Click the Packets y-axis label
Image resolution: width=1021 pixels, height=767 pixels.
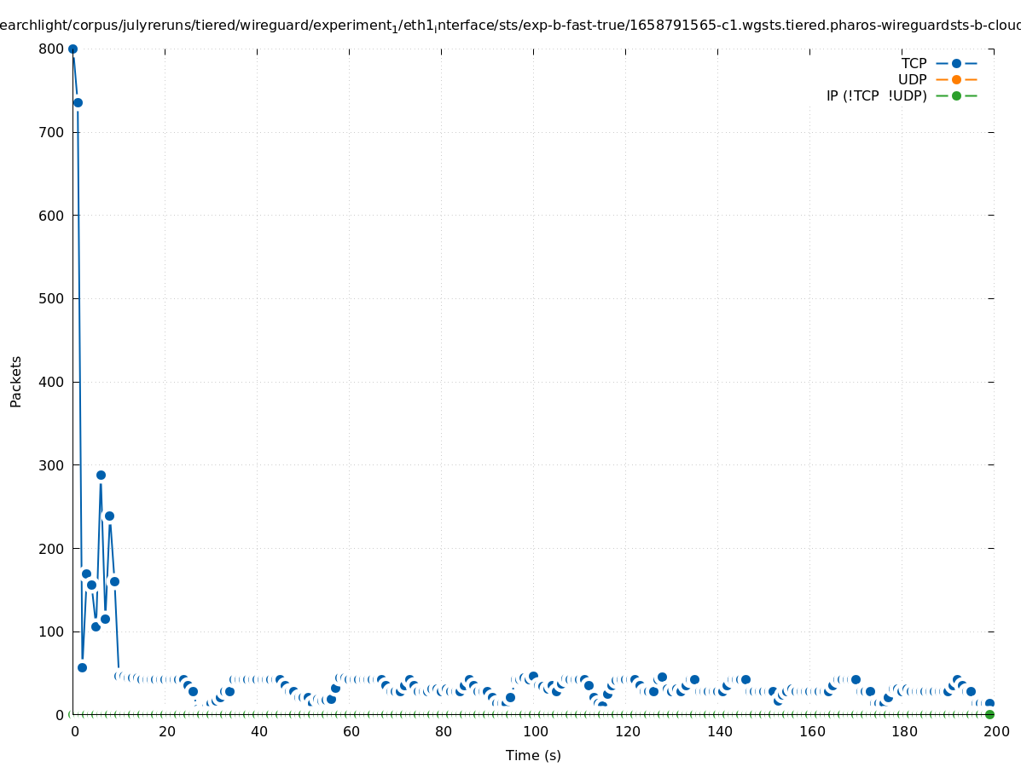tap(15, 381)
